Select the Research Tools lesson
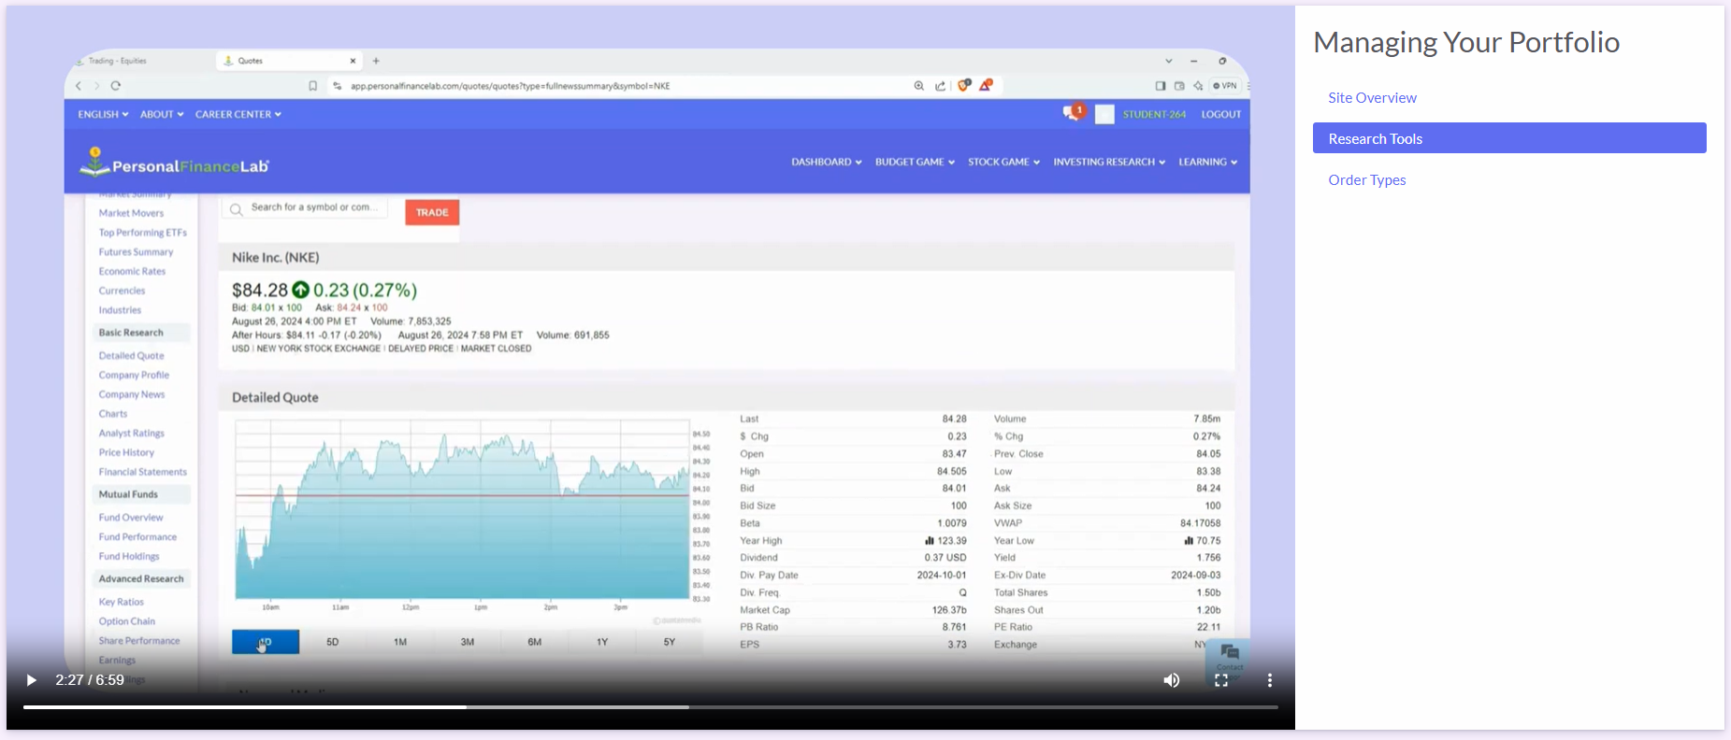 (1509, 138)
